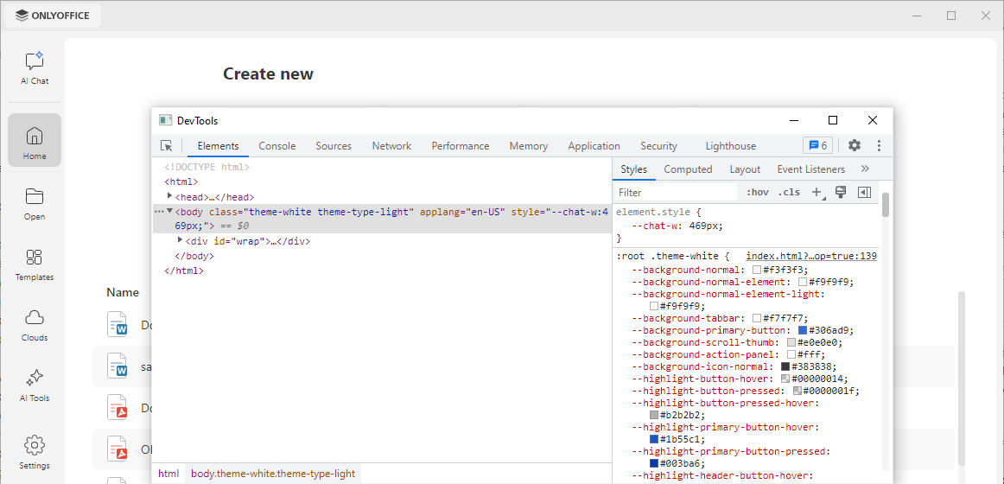Image resolution: width=1004 pixels, height=484 pixels.
Task: Select the Event Listeners pane tab
Action: click(811, 169)
